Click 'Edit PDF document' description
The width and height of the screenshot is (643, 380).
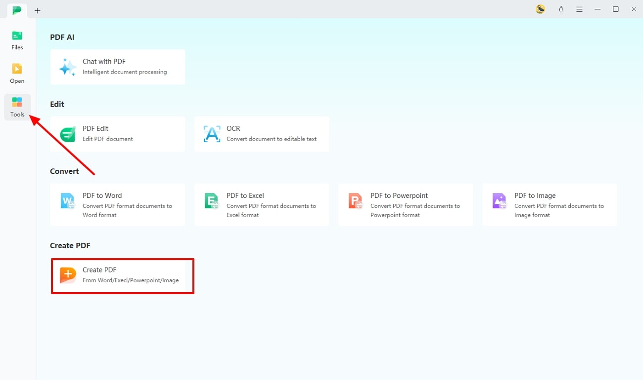(108, 139)
